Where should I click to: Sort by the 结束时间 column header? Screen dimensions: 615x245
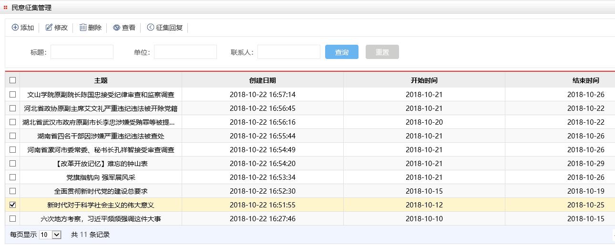point(586,80)
